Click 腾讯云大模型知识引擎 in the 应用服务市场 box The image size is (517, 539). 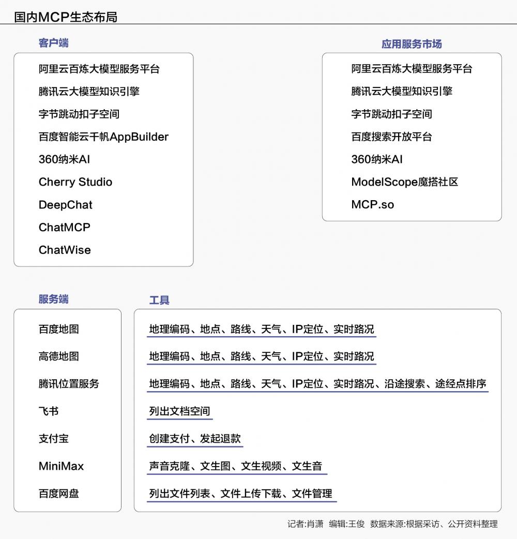(x=402, y=92)
